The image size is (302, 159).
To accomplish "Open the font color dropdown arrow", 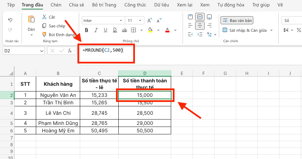I will click(175, 30).
